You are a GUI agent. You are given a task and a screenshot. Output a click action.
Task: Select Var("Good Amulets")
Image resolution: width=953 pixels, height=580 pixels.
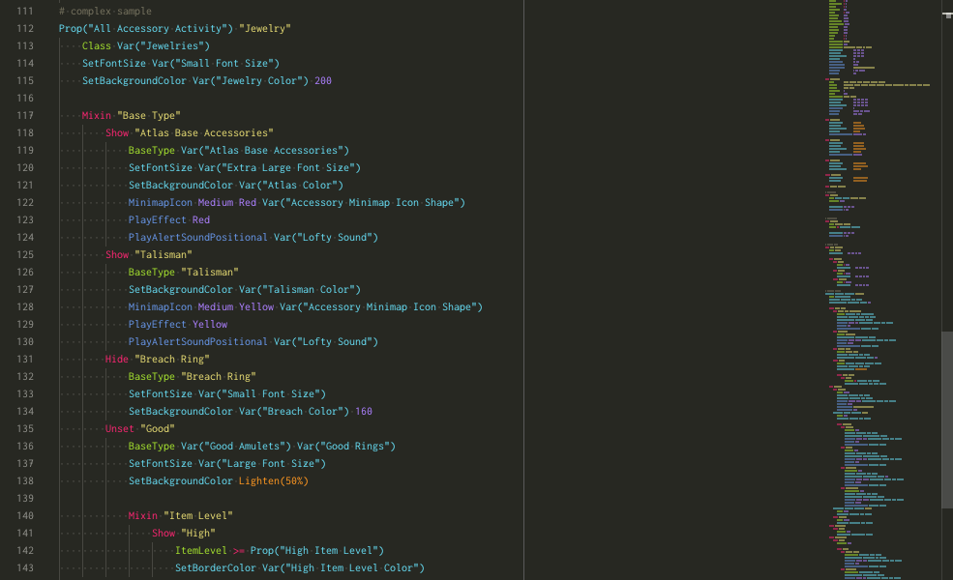click(x=236, y=447)
